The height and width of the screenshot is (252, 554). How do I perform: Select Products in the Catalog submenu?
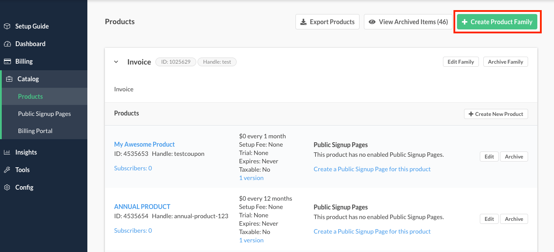pos(30,97)
